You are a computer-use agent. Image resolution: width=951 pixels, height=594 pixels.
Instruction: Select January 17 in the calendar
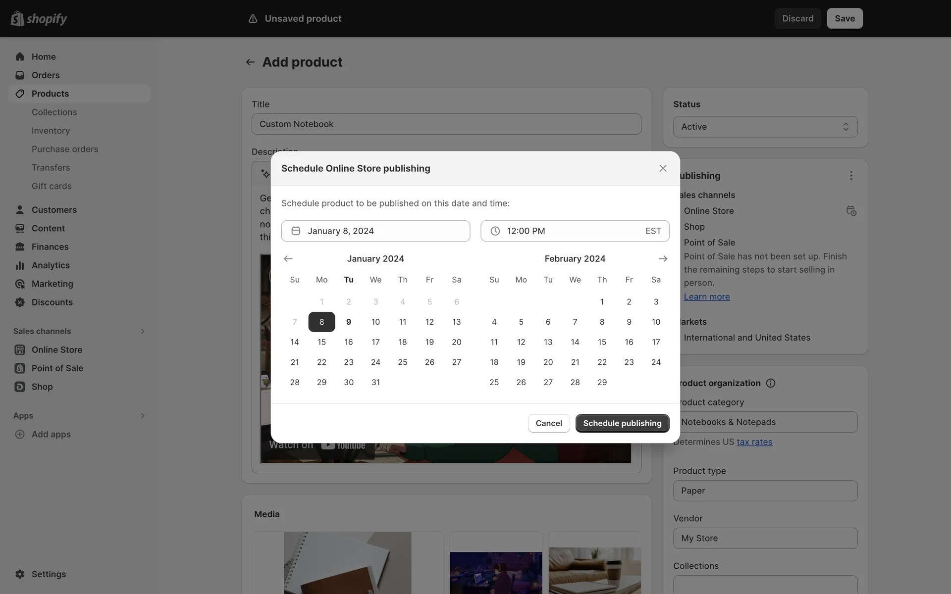pos(375,342)
